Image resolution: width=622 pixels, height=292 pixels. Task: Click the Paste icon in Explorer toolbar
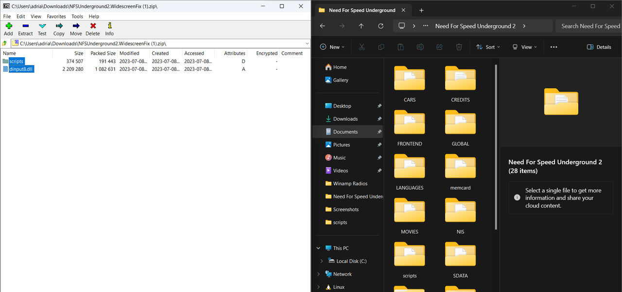400,47
